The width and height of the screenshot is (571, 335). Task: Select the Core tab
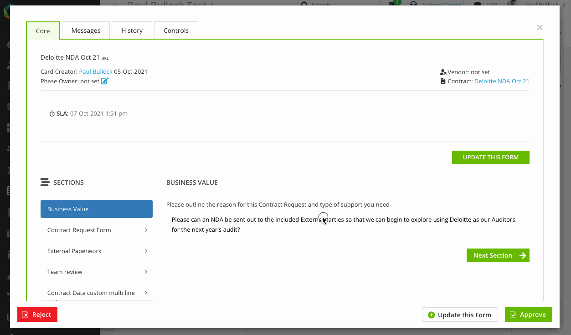(x=43, y=31)
